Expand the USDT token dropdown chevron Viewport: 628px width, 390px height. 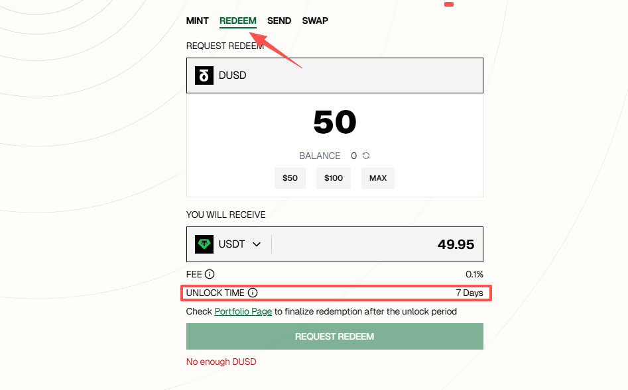[x=257, y=244]
